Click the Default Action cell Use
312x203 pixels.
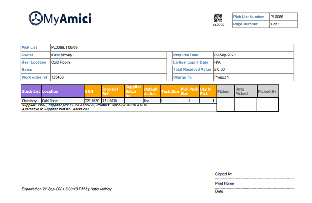[152, 101]
